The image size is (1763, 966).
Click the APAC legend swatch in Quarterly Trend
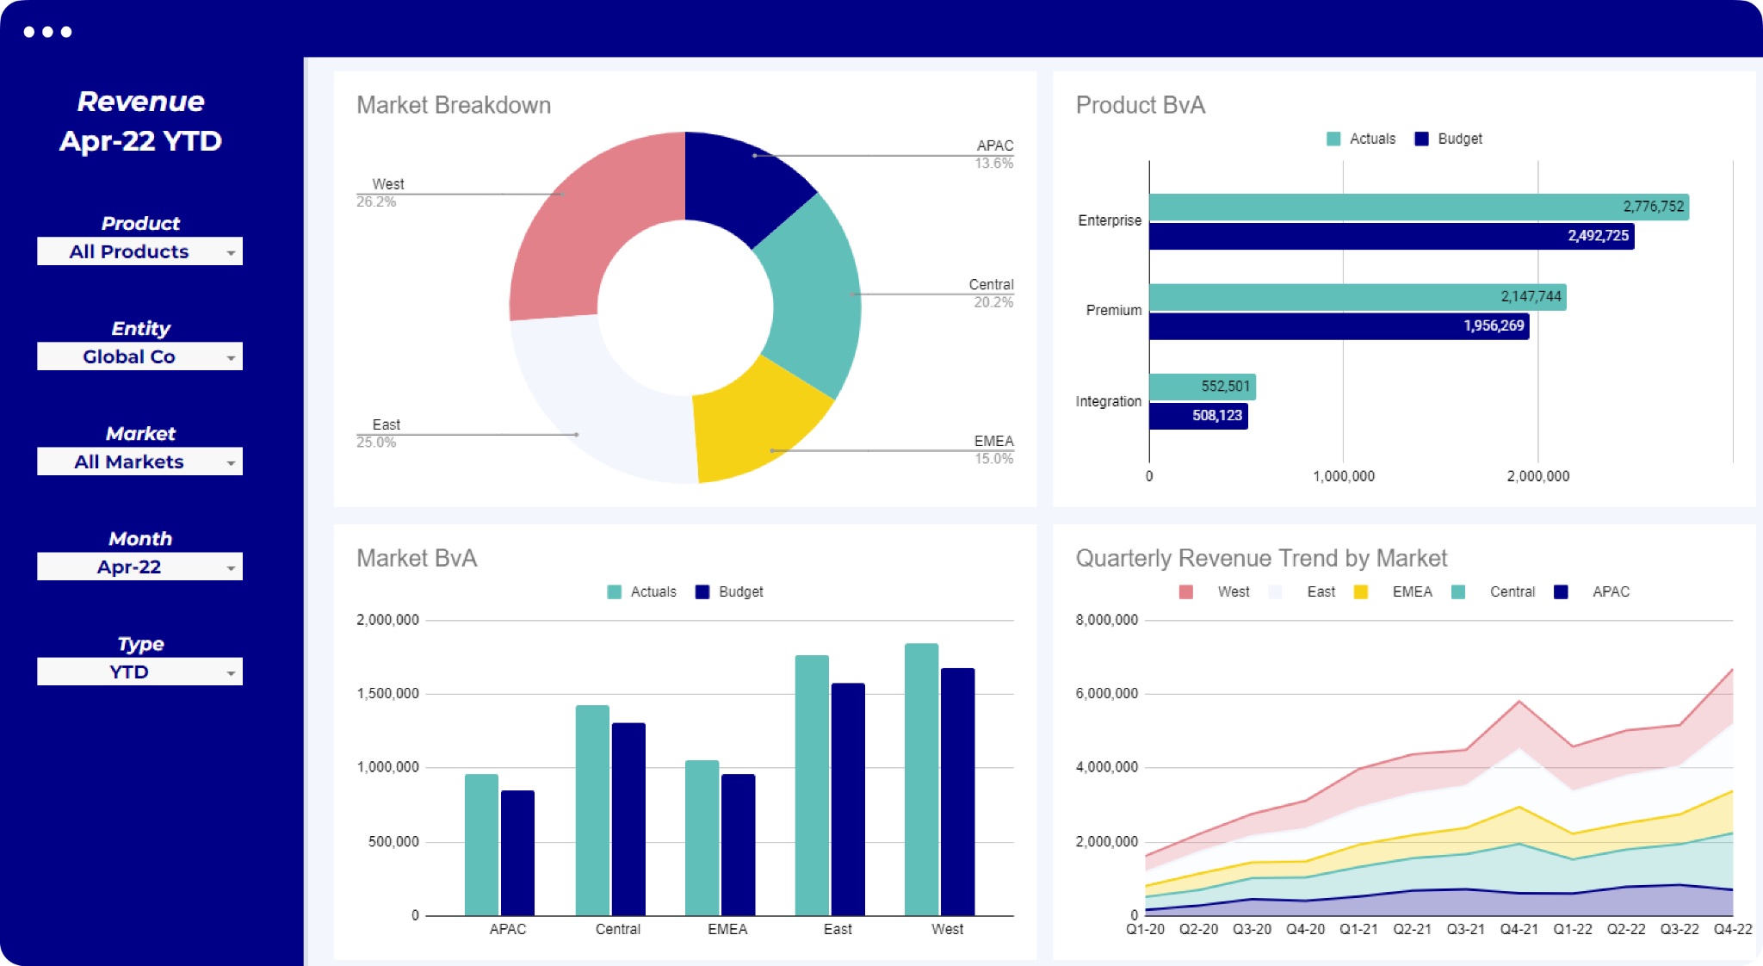pyautogui.click(x=1561, y=591)
